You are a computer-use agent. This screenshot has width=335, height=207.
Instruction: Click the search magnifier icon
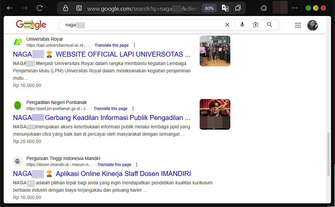(269, 25)
